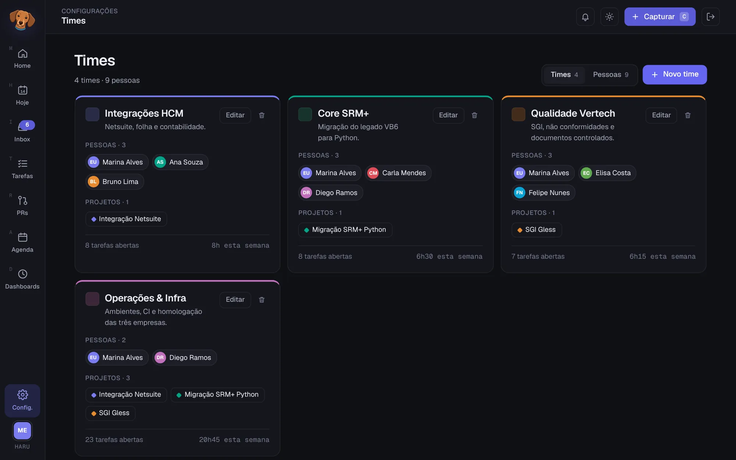Delete the Core SRM+ team (trash icon)
This screenshot has height=460, width=736.
pyautogui.click(x=475, y=115)
